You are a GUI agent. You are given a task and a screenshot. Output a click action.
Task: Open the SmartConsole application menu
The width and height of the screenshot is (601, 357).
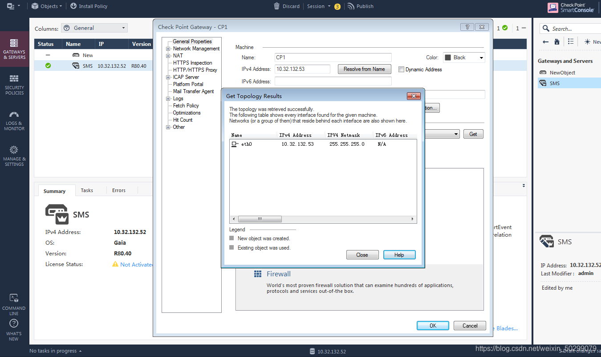coord(13,6)
